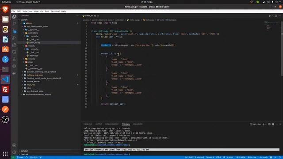Click Activities in the top bar
Viewport: 283px width, 159px height.
coord(6,2)
